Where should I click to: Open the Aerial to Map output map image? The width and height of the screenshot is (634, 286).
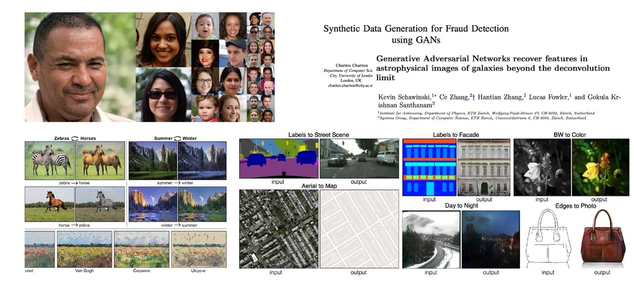(x=359, y=229)
